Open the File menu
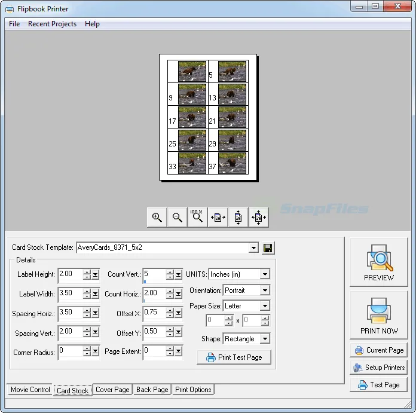416x413 pixels. (14, 24)
